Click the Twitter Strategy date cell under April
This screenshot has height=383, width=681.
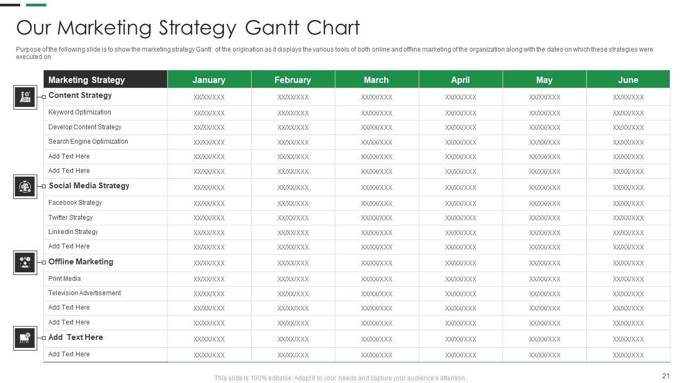point(460,218)
